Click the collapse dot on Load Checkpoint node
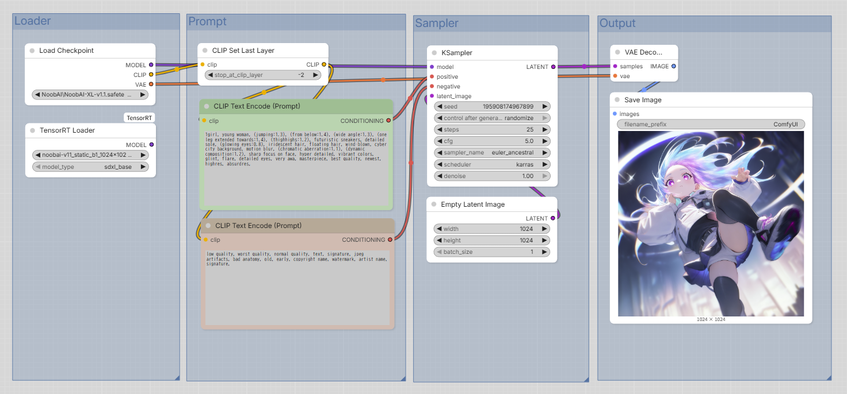This screenshot has width=847, height=394. 32,51
